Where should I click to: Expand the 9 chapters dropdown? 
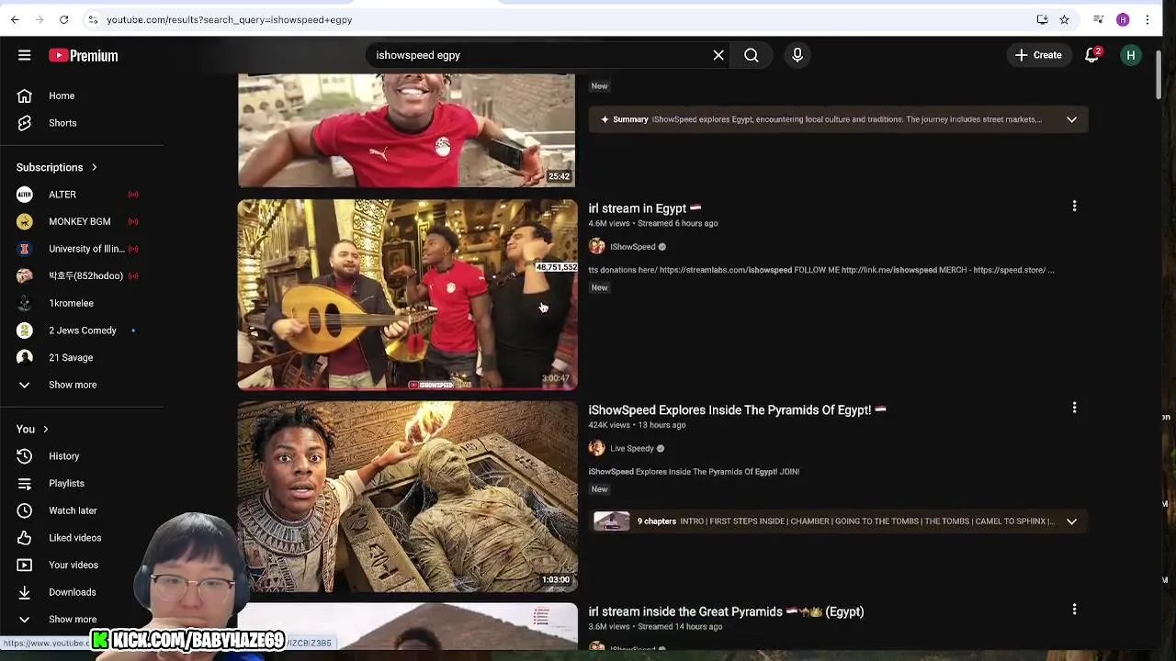[1071, 521]
